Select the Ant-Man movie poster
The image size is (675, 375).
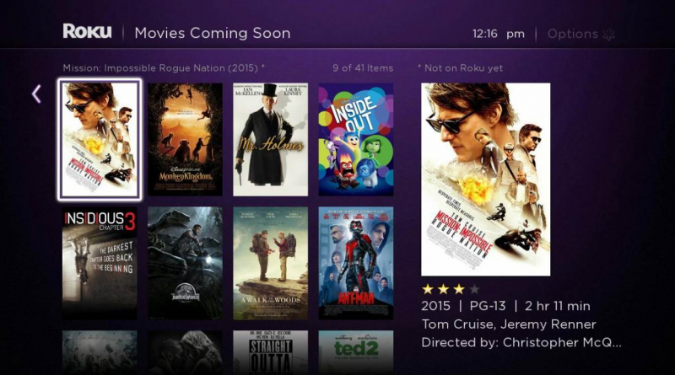(355, 263)
